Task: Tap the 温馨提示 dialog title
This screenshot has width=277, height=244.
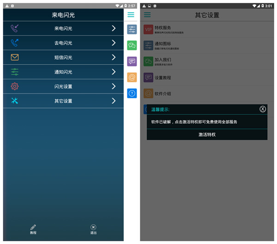Action: pyautogui.click(x=160, y=109)
